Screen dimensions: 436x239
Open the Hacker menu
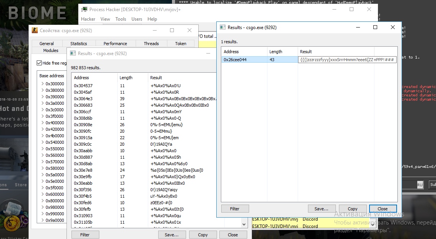88,19
